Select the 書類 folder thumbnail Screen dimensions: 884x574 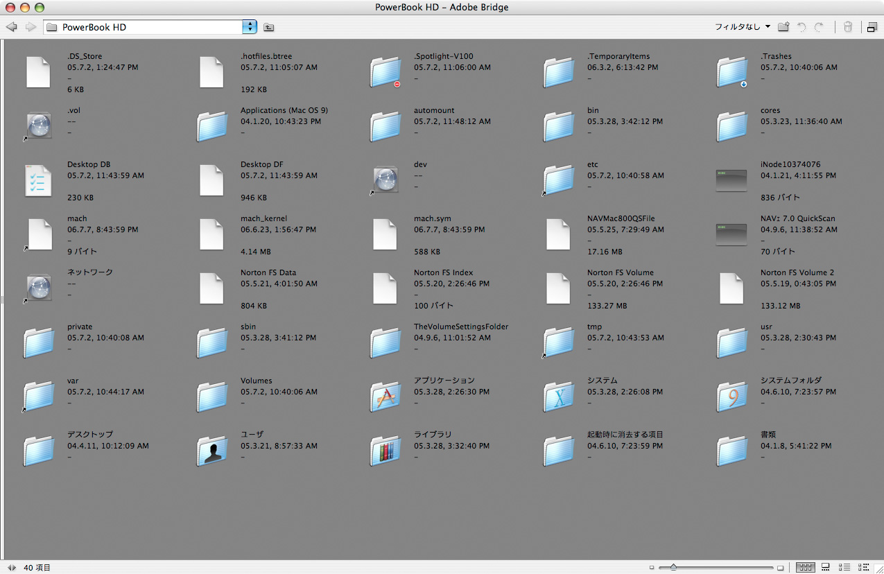(733, 451)
